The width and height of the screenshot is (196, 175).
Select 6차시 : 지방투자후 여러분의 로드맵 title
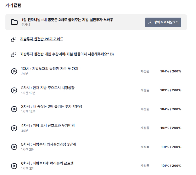47,163
